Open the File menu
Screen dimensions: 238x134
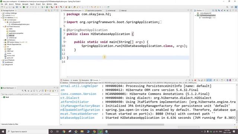click(2, 4)
